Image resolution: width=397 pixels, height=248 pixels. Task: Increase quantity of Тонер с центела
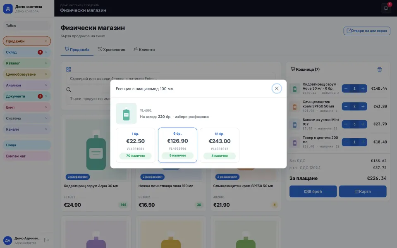tap(363, 142)
